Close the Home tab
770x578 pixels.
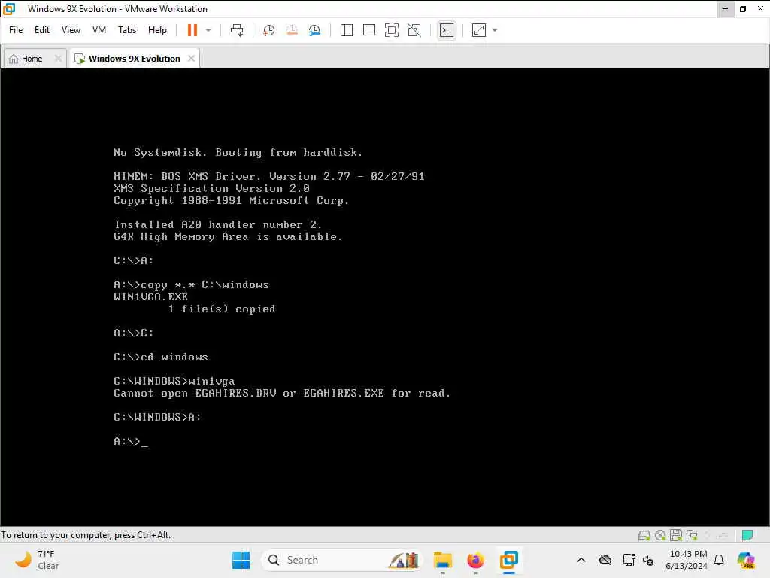(x=58, y=59)
